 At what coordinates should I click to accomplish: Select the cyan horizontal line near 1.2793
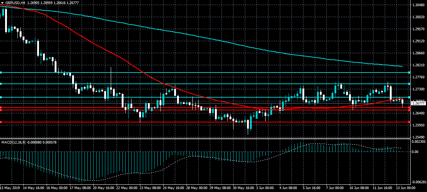205,73
